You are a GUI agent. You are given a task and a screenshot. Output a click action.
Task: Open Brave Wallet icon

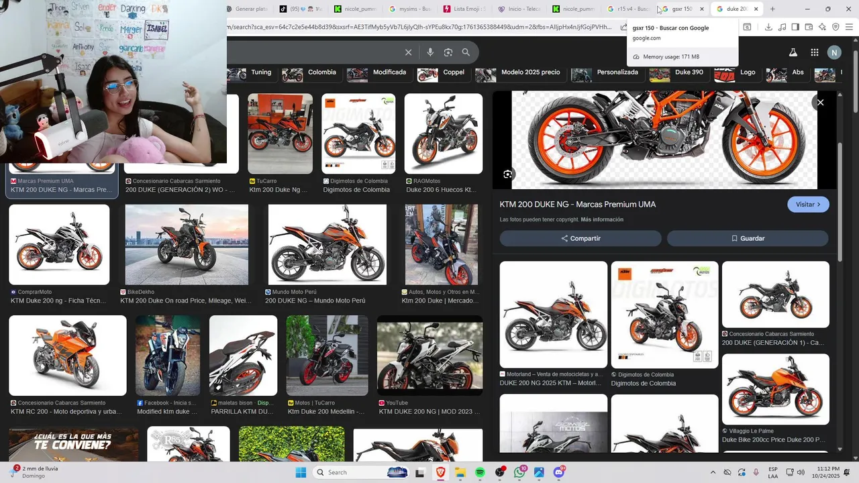[809, 27]
